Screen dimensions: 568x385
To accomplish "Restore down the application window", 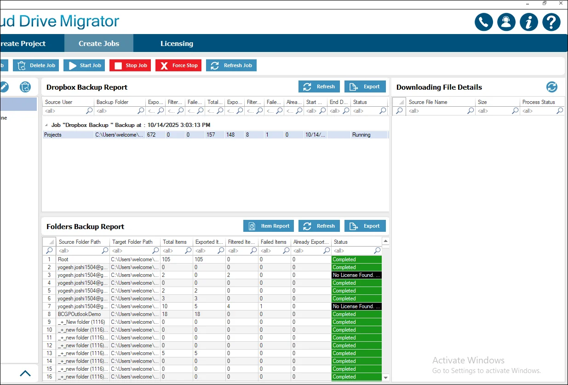I will [x=545, y=3].
